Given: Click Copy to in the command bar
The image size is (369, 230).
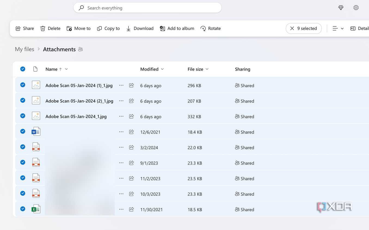Looking at the screenshot, I should point(108,28).
